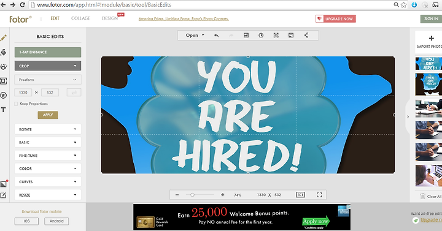Click the crop width field showing 1330
442x231 pixels.
coord(23,93)
